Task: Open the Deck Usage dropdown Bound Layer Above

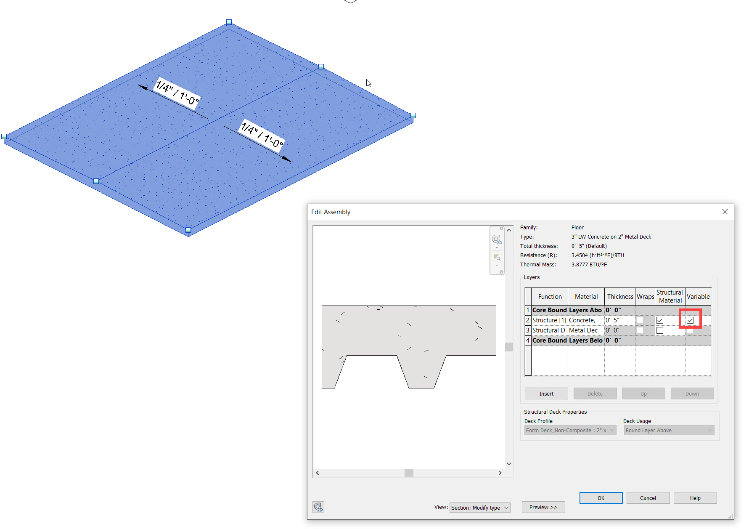Action: point(709,430)
